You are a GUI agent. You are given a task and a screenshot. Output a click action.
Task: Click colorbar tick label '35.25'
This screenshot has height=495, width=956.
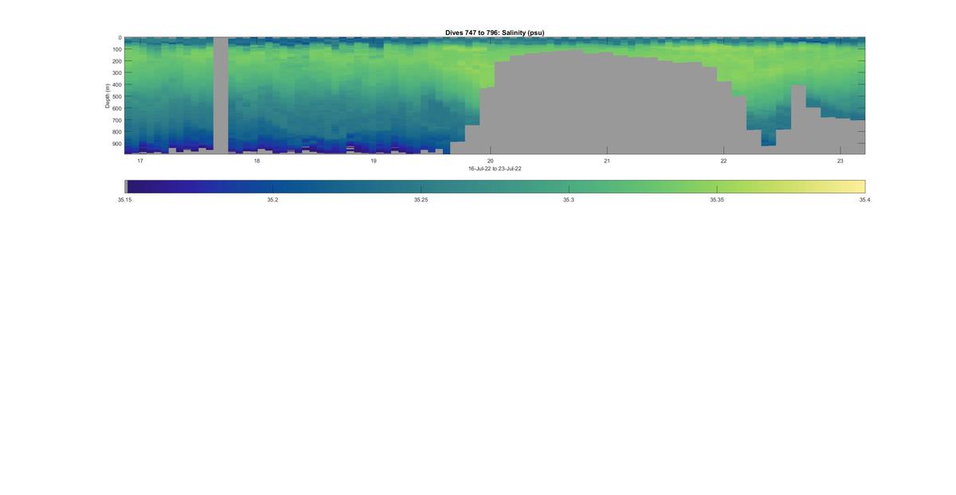click(421, 200)
